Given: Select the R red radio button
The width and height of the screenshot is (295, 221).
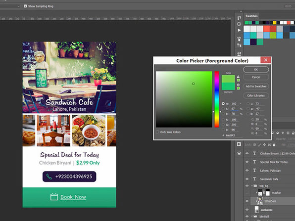Looking at the screenshot, I should pyautogui.click(x=223, y=120).
